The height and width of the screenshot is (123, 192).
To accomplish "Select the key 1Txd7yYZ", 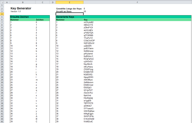I will tap(88, 38).
